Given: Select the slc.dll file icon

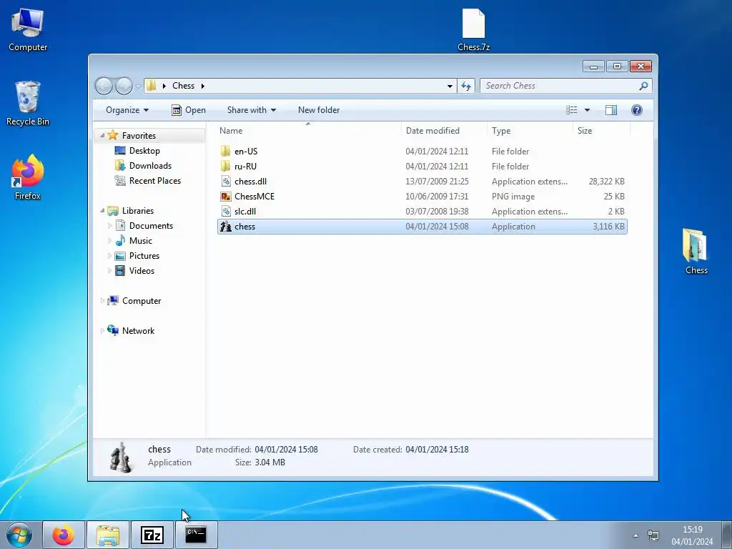Looking at the screenshot, I should (226, 212).
